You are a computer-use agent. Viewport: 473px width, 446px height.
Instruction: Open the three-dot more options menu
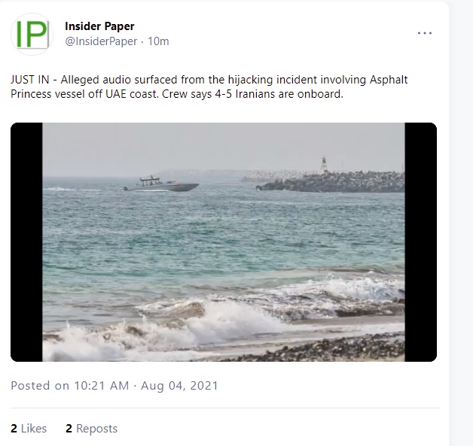pyautogui.click(x=425, y=33)
